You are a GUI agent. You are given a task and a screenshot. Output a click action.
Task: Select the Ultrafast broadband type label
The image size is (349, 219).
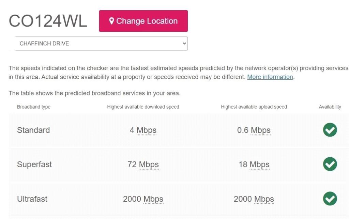coord(32,199)
